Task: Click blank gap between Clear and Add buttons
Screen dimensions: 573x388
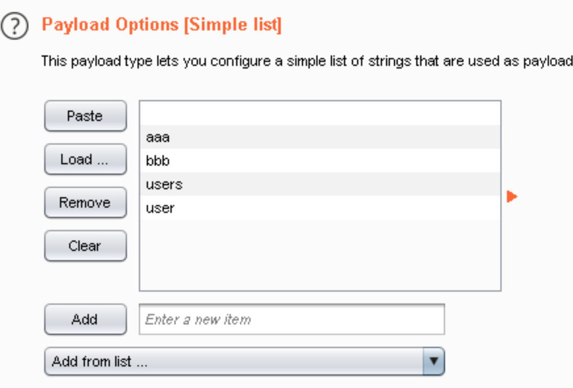Action: pyautogui.click(x=86, y=282)
